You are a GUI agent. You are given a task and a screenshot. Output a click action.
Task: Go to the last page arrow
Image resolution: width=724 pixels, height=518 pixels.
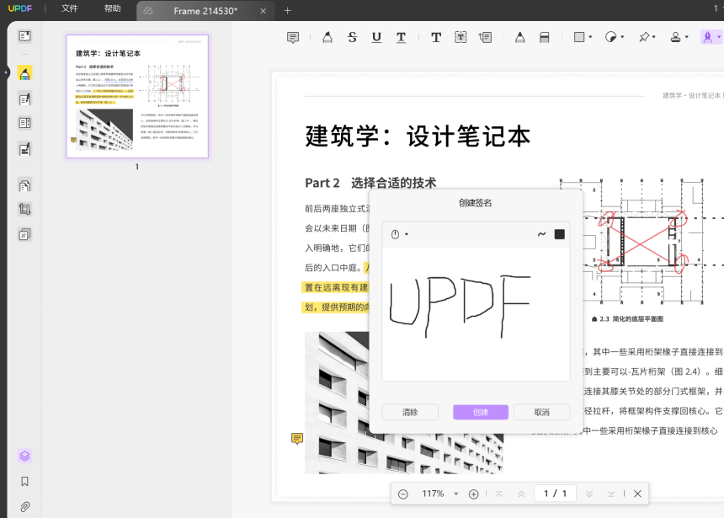pyautogui.click(x=611, y=494)
